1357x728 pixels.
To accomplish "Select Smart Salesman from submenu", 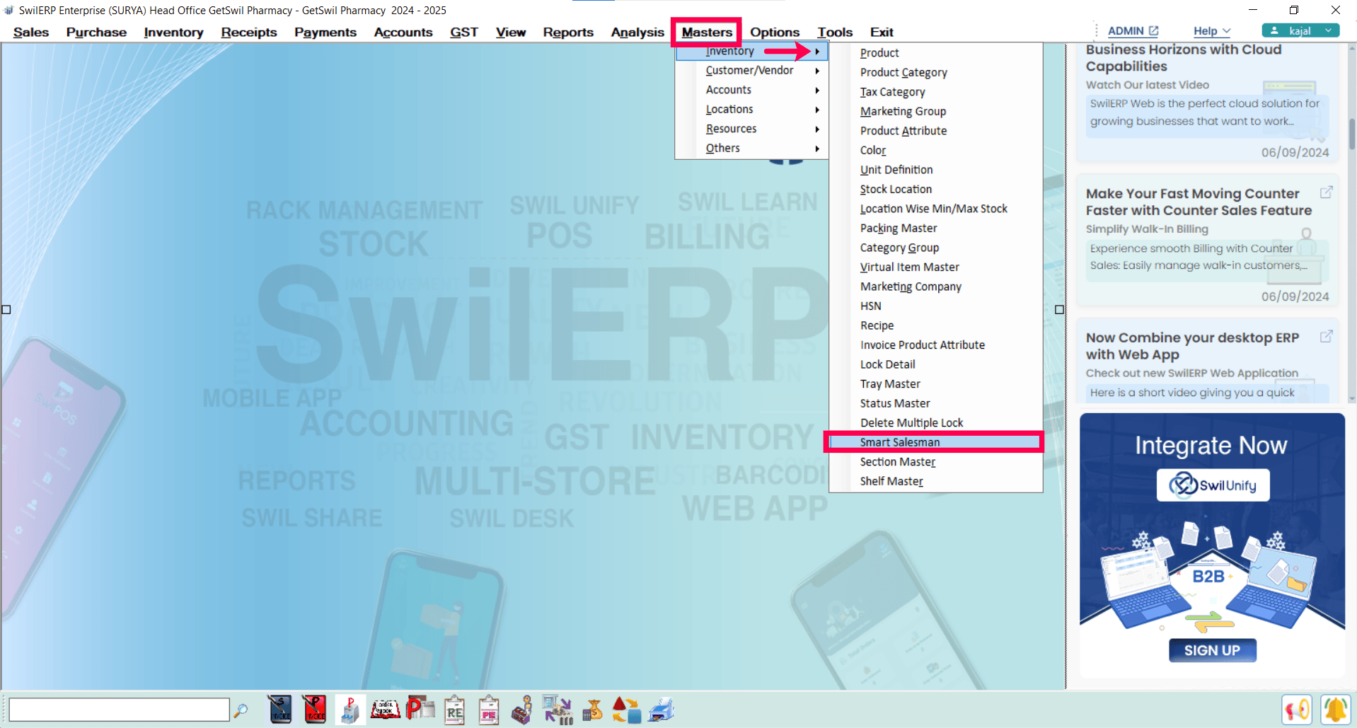I will click(x=935, y=442).
